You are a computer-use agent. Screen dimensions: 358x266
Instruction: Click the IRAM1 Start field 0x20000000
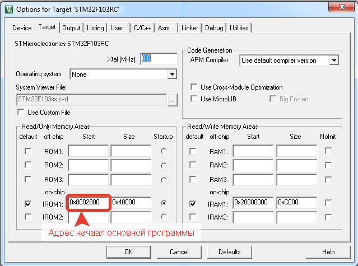click(253, 203)
